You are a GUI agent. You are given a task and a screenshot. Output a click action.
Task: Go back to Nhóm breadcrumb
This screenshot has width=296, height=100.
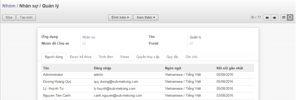coord(9,6)
